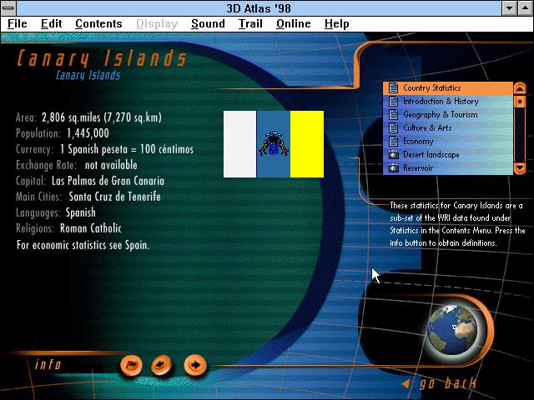Open the Sound menu
This screenshot has height=400, width=534.
pos(208,24)
